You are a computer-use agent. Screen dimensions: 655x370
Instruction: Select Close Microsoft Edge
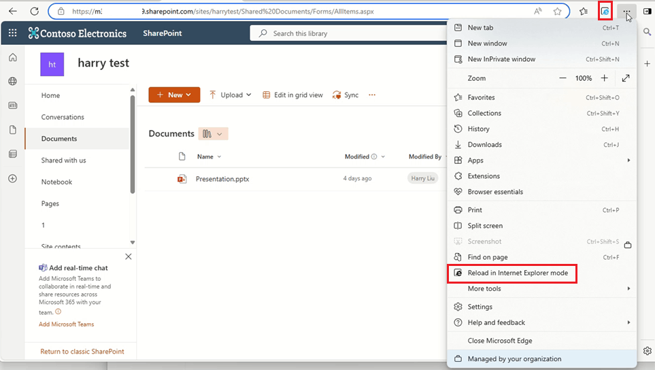[542, 341]
